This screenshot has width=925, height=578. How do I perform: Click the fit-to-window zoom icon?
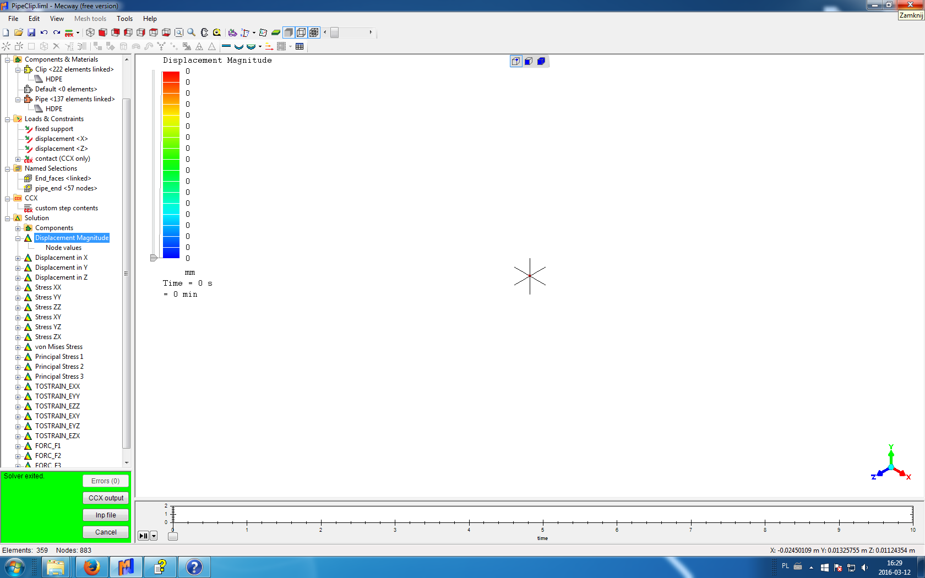point(178,32)
